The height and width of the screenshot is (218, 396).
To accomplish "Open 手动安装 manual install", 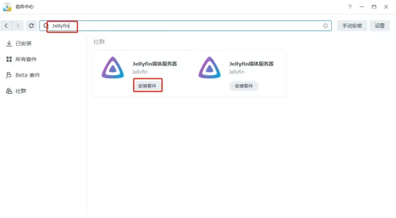I will pos(352,26).
